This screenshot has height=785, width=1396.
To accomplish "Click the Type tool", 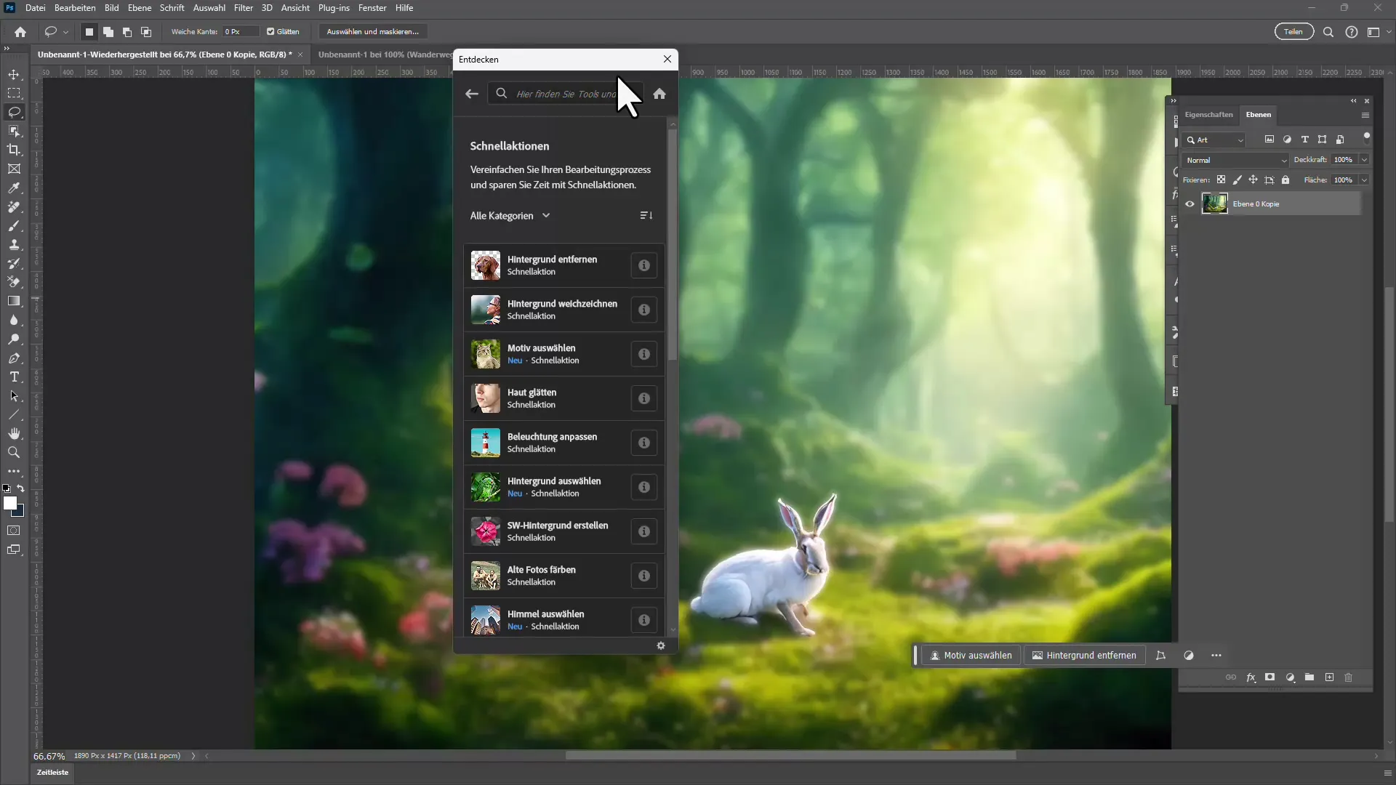I will [x=13, y=376].
